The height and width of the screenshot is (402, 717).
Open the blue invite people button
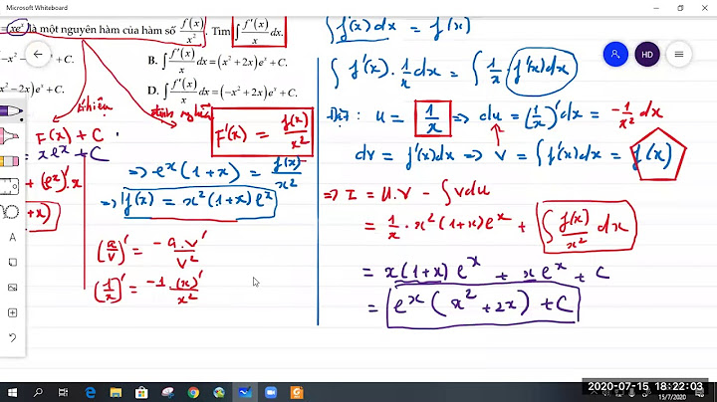click(615, 55)
